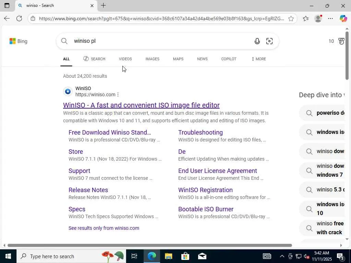Open a new browser tab

tap(103, 5)
